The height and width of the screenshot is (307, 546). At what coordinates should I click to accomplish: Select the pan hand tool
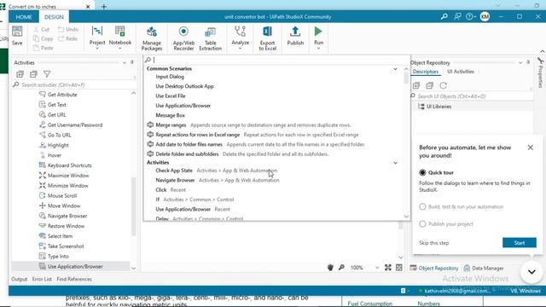pos(330,267)
